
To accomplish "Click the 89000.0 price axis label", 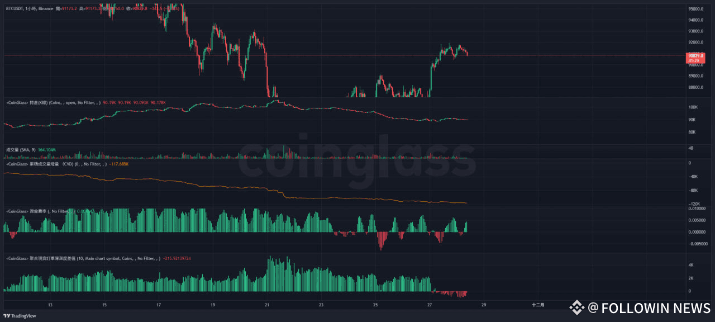I will 696,76.
